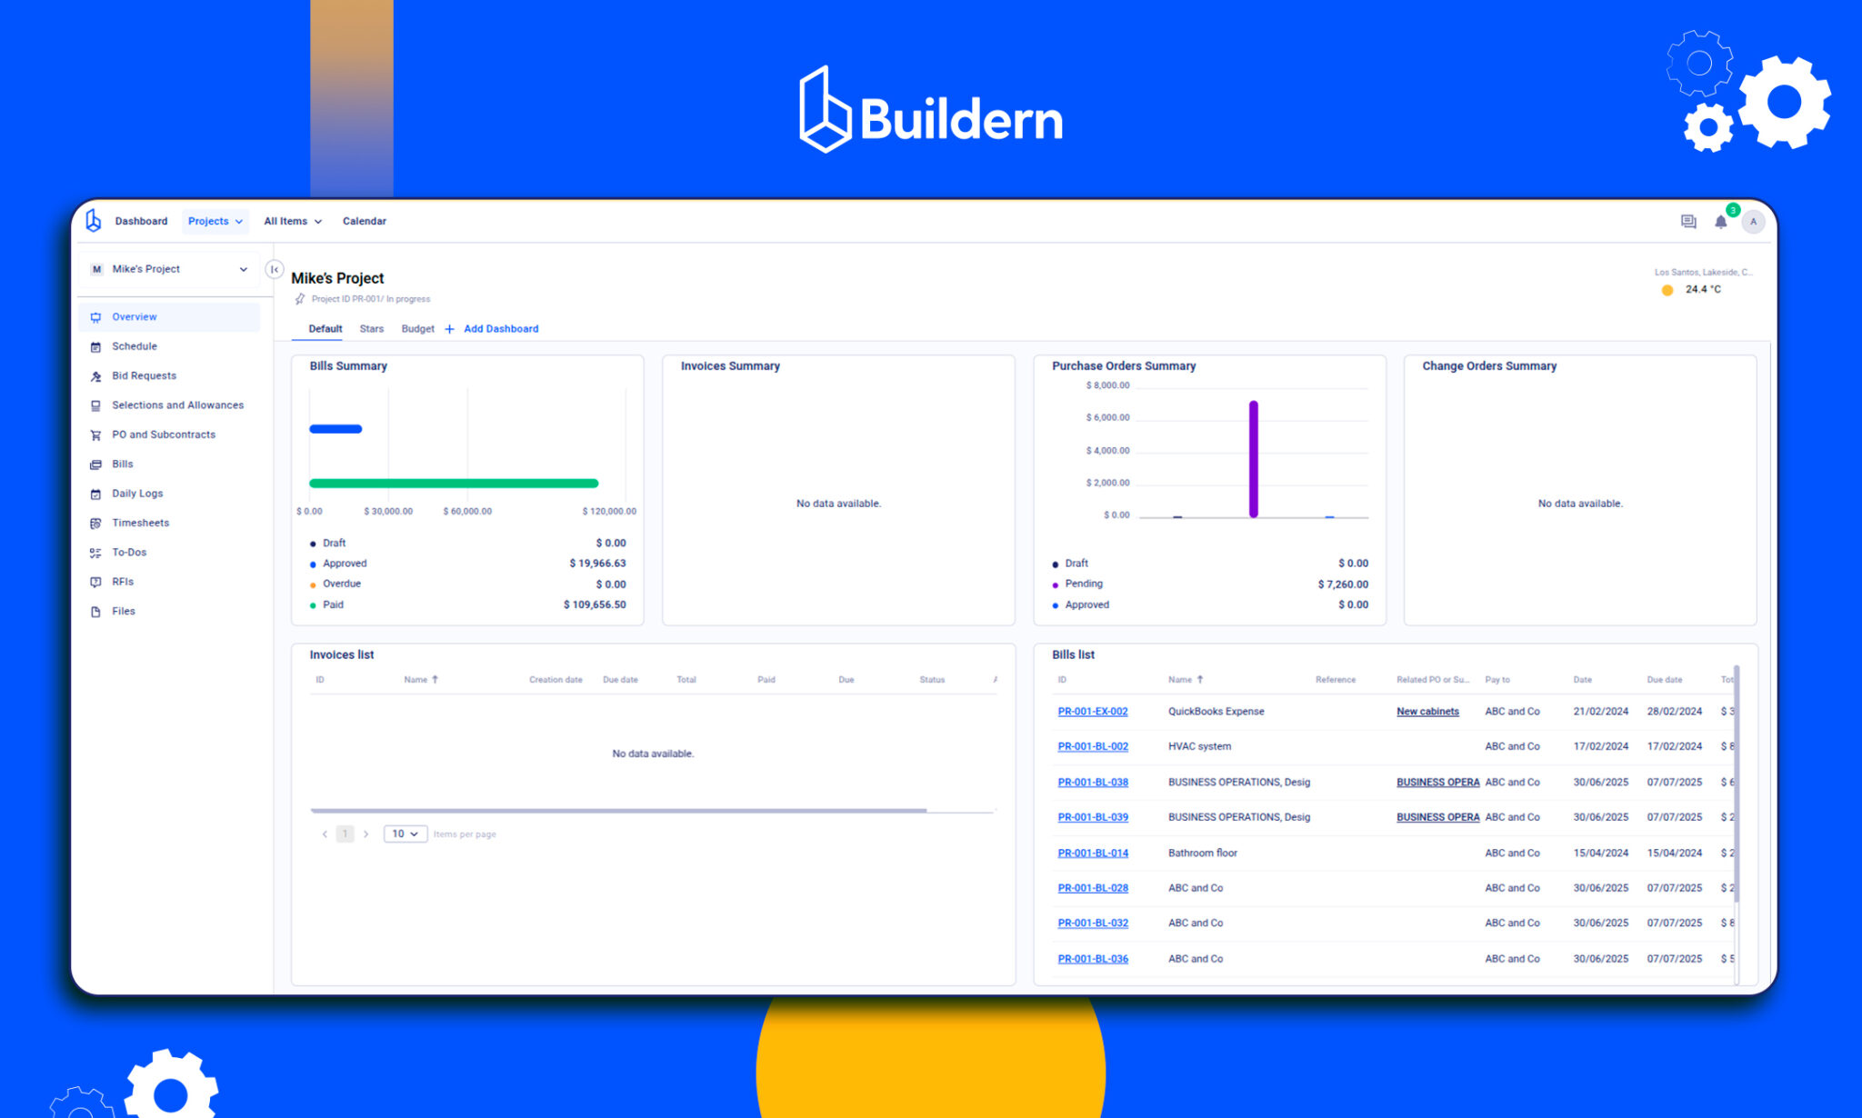
Task: Go to next page of Invoices list
Action: click(365, 834)
